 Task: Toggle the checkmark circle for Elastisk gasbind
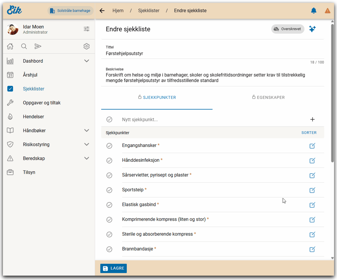[x=109, y=205]
